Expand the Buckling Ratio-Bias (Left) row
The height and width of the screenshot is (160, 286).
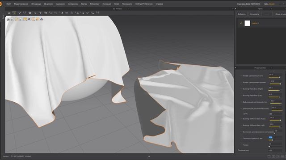point(241,96)
